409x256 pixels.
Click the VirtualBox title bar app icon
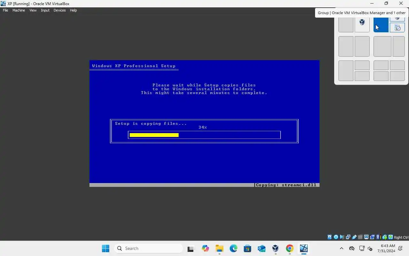(x=4, y=4)
